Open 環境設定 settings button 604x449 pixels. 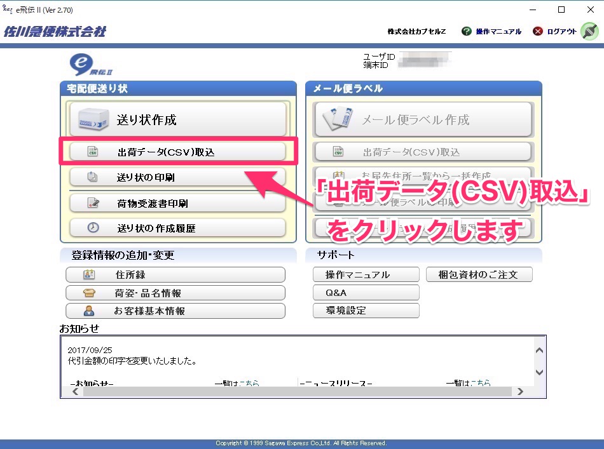(x=366, y=311)
